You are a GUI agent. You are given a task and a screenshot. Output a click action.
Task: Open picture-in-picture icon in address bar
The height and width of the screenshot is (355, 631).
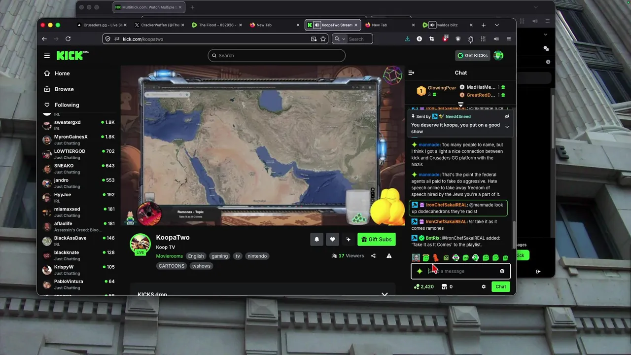(x=314, y=39)
